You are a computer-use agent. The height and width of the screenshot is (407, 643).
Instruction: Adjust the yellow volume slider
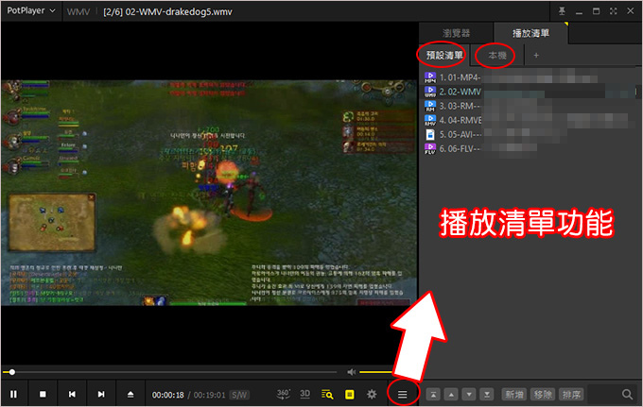[376, 372]
